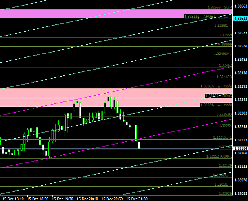Select the '1.32418B' level label
The width and height of the screenshot is (248, 201).
(x=224, y=77)
